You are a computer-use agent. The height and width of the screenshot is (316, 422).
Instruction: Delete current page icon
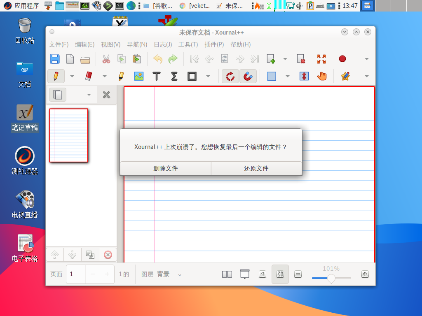point(300,59)
